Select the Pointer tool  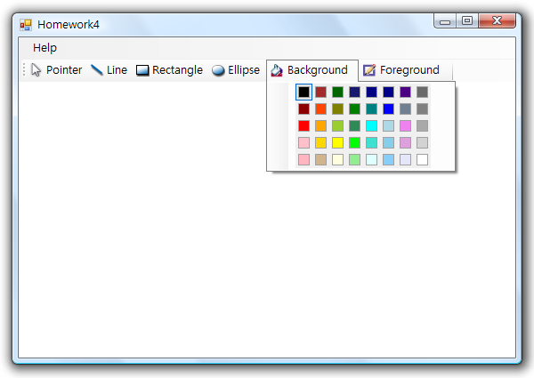57,70
